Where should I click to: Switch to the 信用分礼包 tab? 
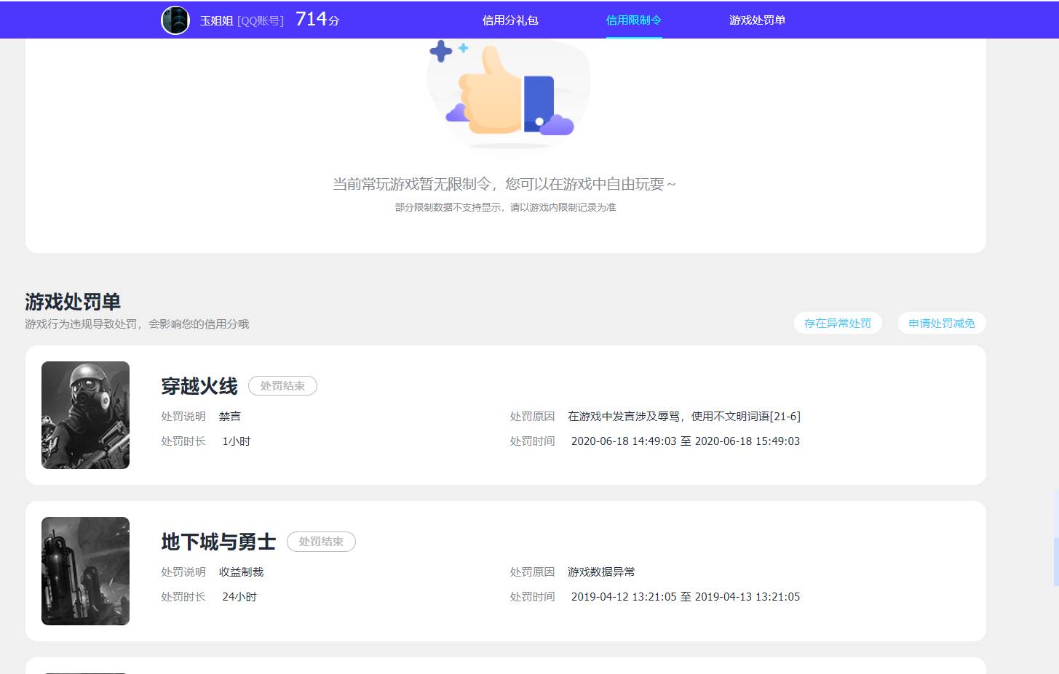[x=507, y=20]
